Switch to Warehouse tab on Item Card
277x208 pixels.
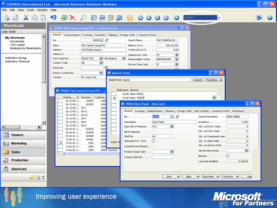238,111
